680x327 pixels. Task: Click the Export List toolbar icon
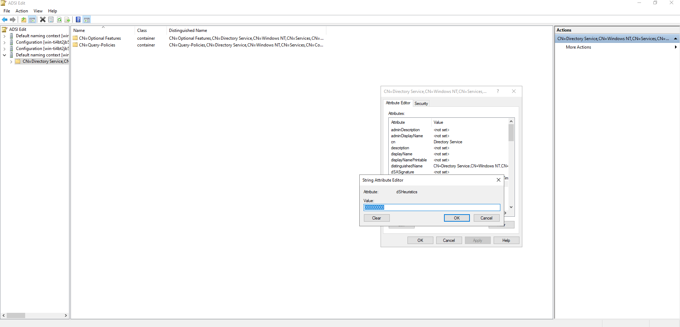[x=67, y=20]
